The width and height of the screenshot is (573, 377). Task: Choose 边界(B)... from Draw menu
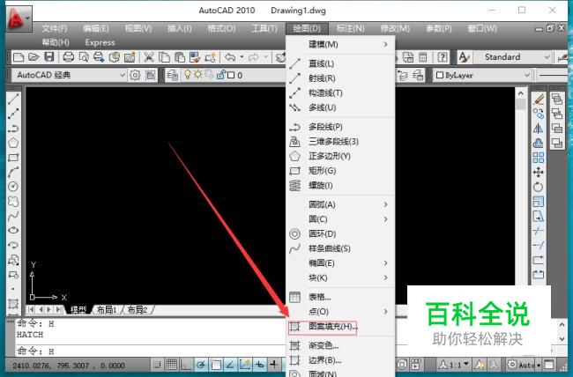pyautogui.click(x=340, y=360)
